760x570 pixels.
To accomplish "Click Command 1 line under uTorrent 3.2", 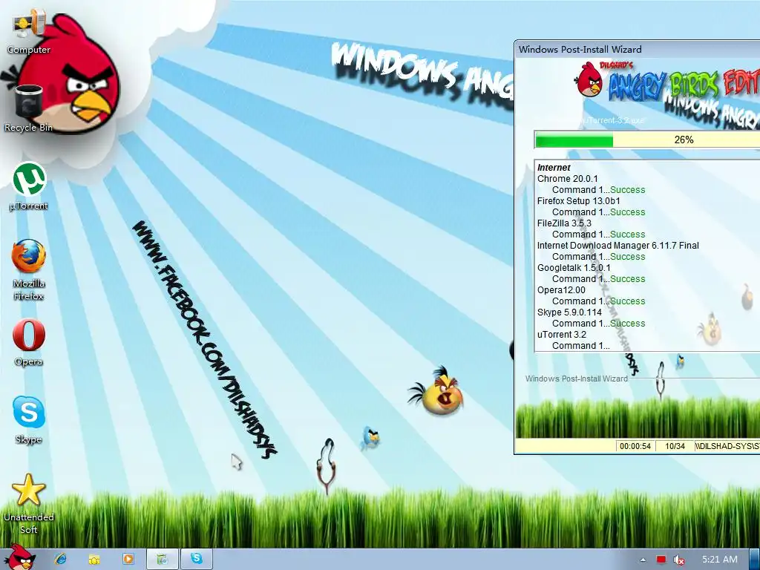I will point(580,346).
